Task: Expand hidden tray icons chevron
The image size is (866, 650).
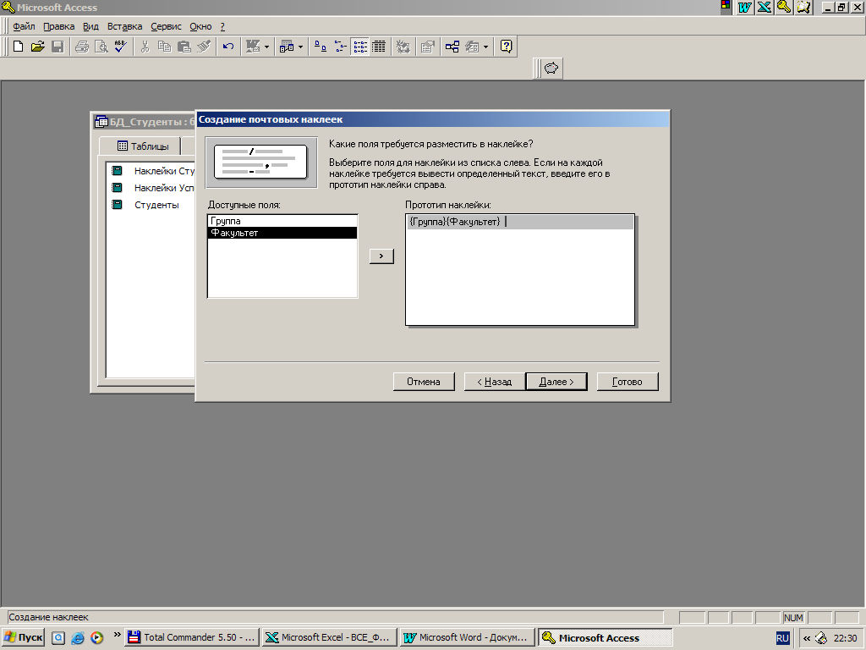Action: (x=807, y=638)
